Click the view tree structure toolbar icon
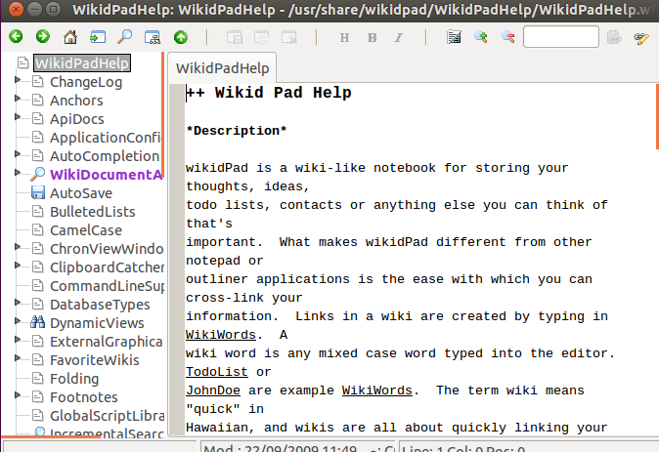This screenshot has width=659, height=452. (153, 37)
